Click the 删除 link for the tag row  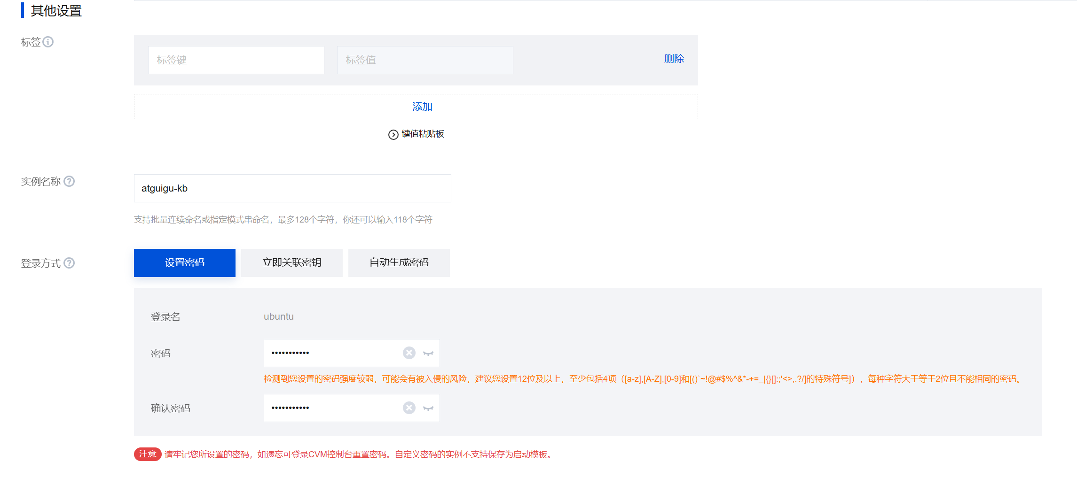[674, 59]
